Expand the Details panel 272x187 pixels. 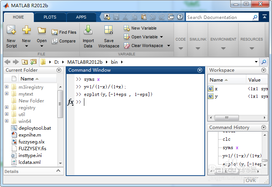(59, 171)
